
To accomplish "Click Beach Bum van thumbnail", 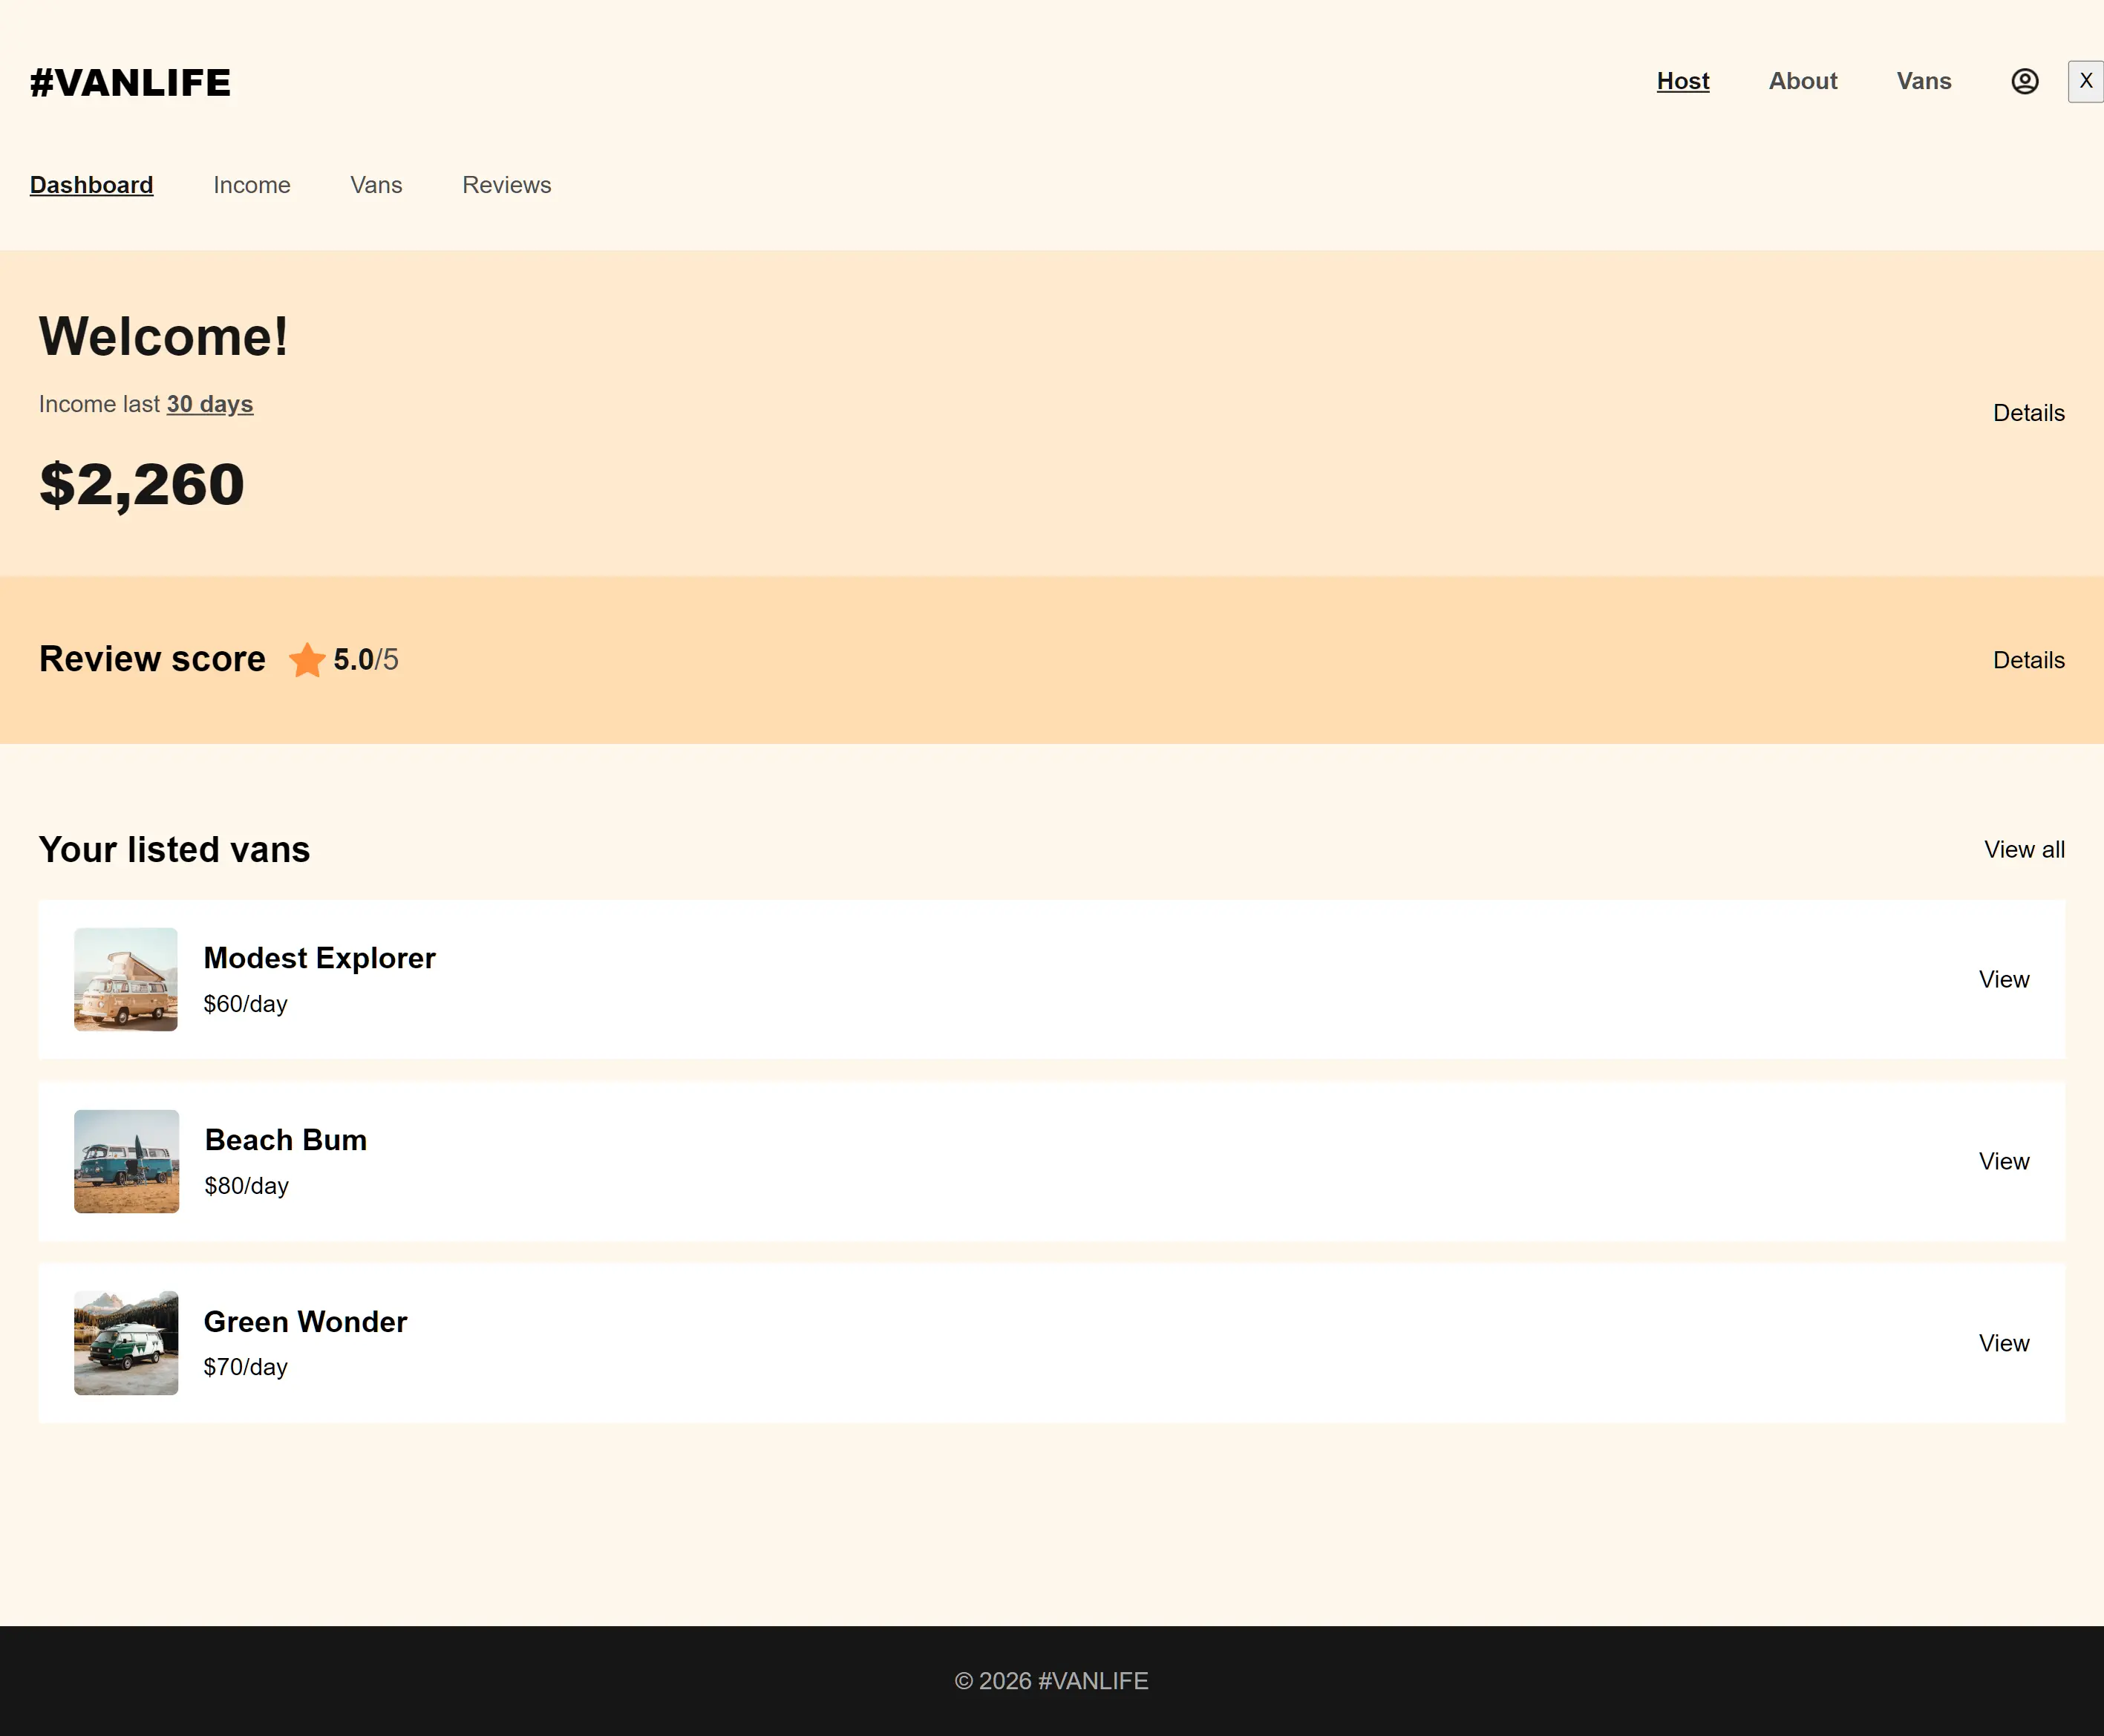I will [x=126, y=1161].
